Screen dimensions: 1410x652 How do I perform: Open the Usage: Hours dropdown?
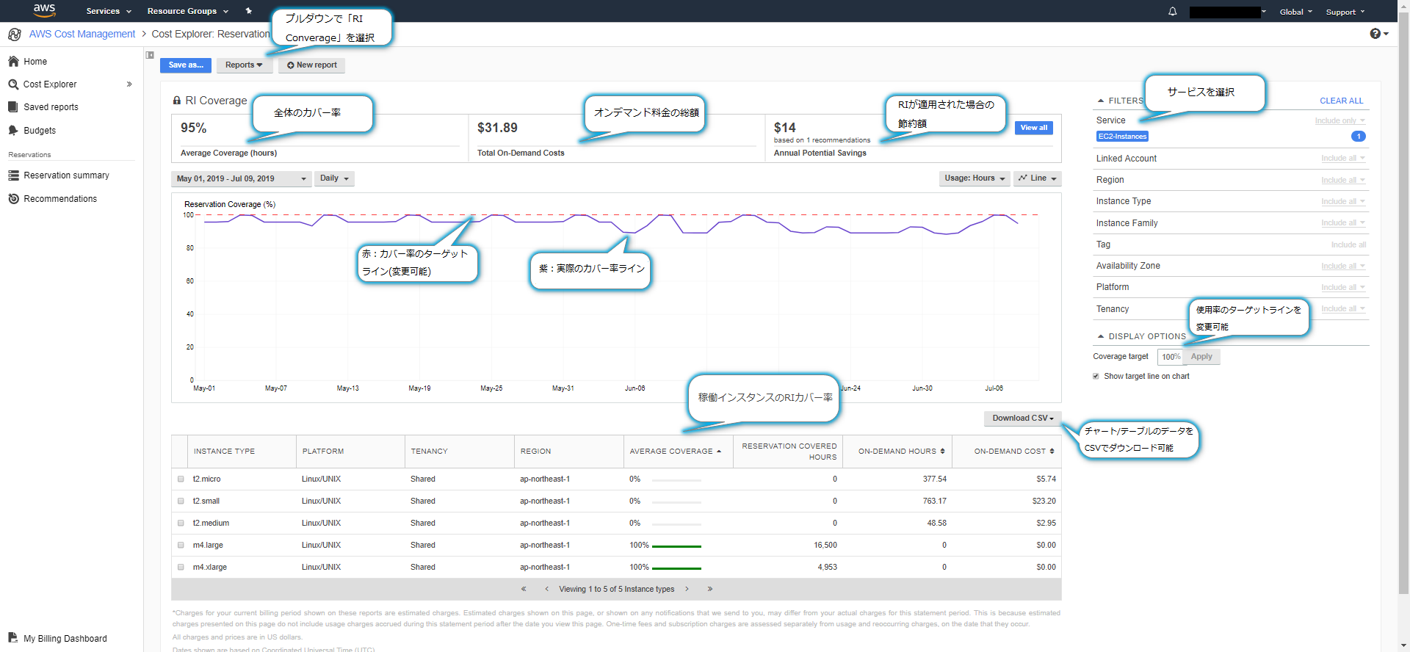(x=975, y=178)
